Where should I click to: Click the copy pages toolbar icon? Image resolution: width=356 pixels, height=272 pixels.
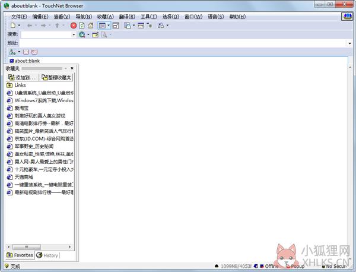coord(128,26)
